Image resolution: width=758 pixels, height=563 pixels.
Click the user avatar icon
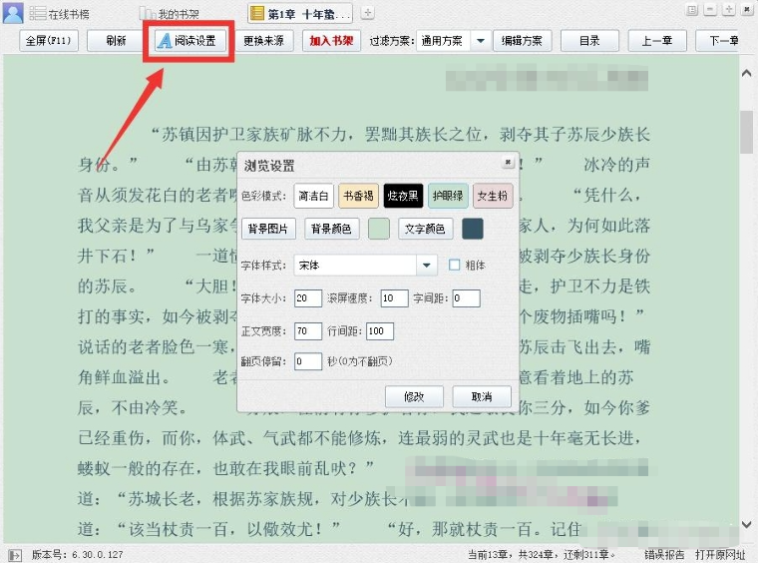coord(13,12)
